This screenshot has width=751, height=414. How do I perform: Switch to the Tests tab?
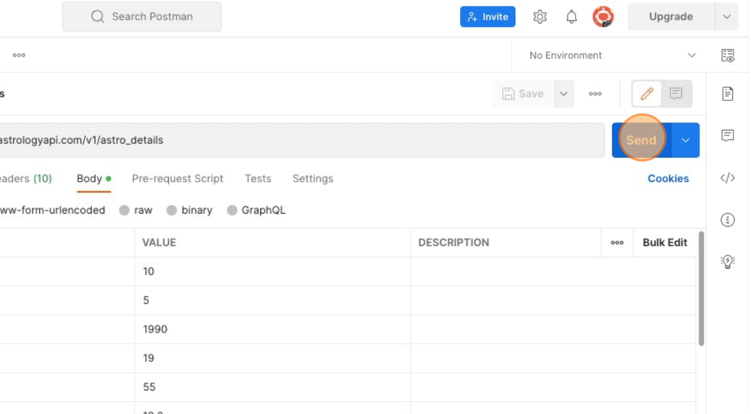[258, 178]
